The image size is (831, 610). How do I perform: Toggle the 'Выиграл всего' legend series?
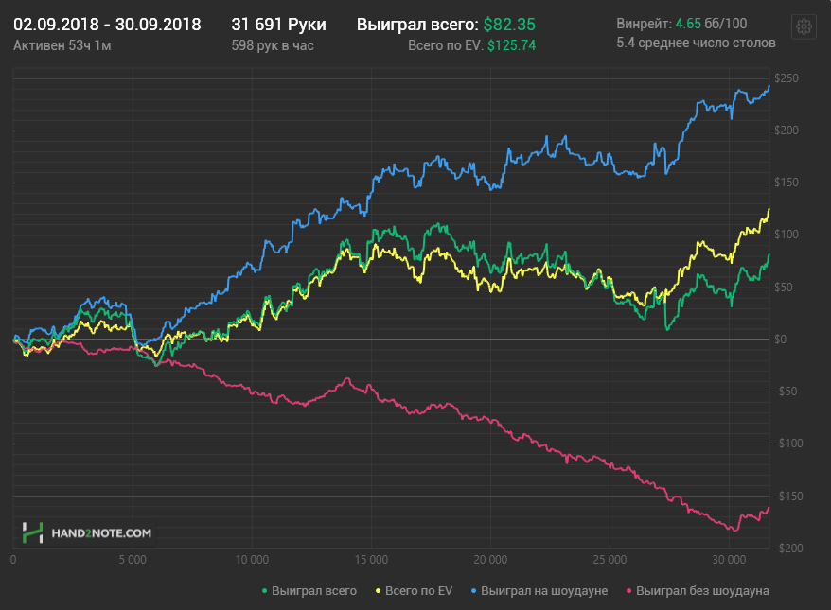coord(309,591)
